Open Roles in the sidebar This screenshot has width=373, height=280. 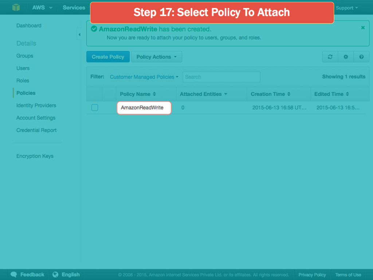[x=23, y=81]
